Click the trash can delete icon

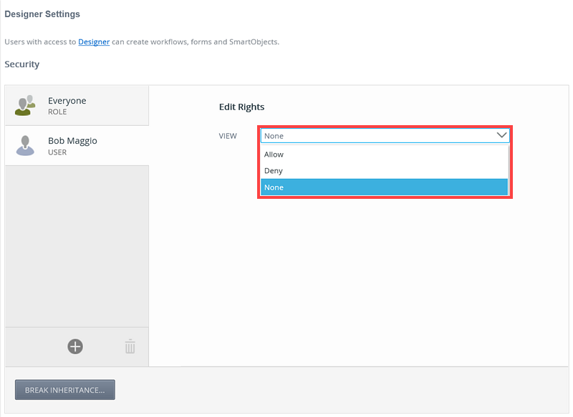tap(130, 347)
